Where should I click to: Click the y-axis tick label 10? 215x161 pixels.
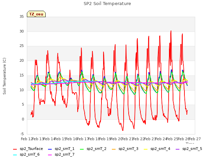[x=21, y=90]
